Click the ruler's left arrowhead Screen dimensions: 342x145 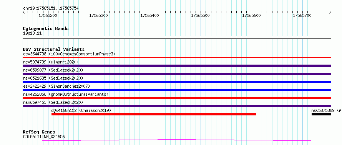click(24, 12)
